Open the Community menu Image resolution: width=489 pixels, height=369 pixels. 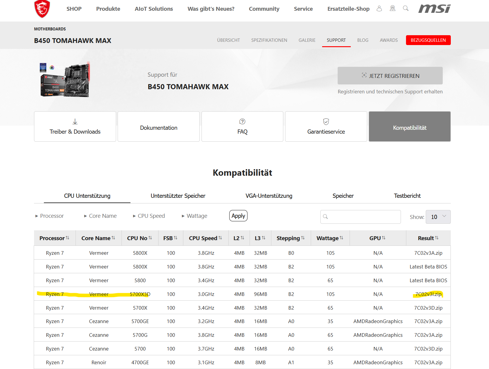264,9
